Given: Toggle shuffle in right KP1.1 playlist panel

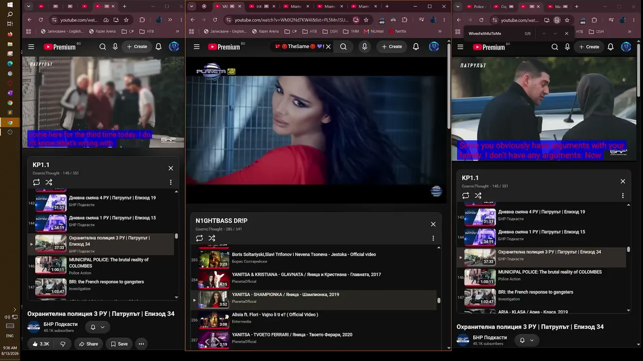Looking at the screenshot, I should tap(478, 196).
